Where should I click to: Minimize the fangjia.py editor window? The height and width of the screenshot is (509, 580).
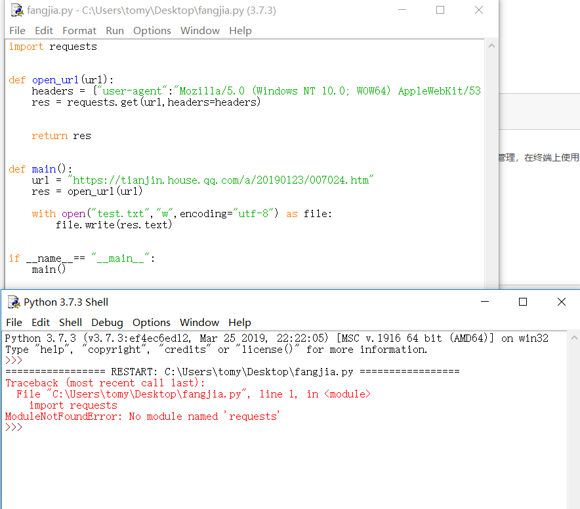pos(402,10)
